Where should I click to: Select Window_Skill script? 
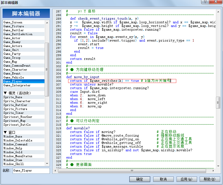24,164
